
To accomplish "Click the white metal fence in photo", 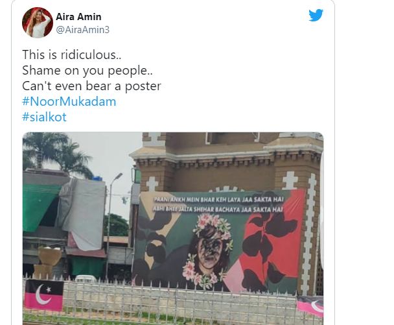I will coord(173,300).
